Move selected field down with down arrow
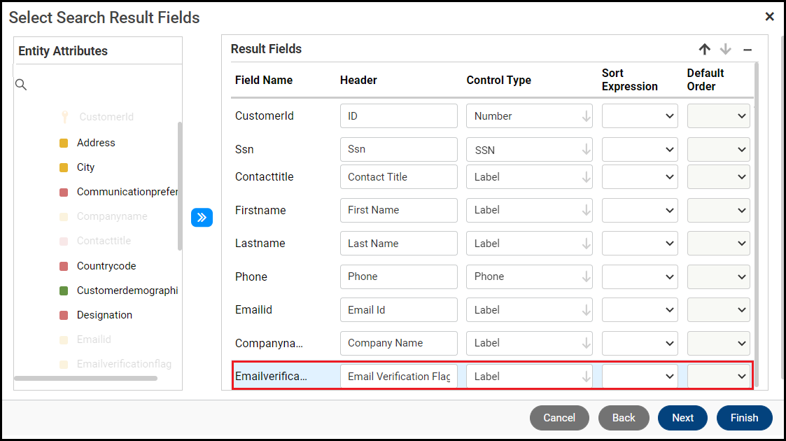 (x=726, y=49)
